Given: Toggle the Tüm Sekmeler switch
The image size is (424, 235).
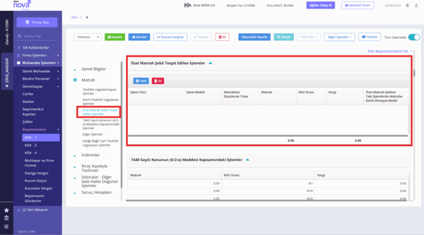Looking at the screenshot, I should click(x=414, y=37).
